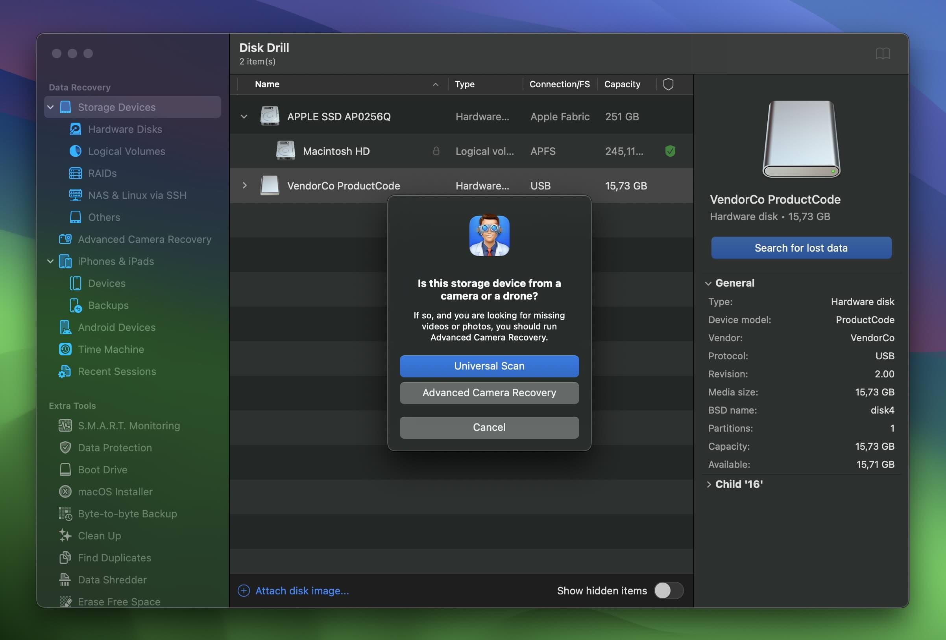Viewport: 946px width, 640px height.
Task: Click the '2 item(s)' subtitle text
Action: coord(257,61)
